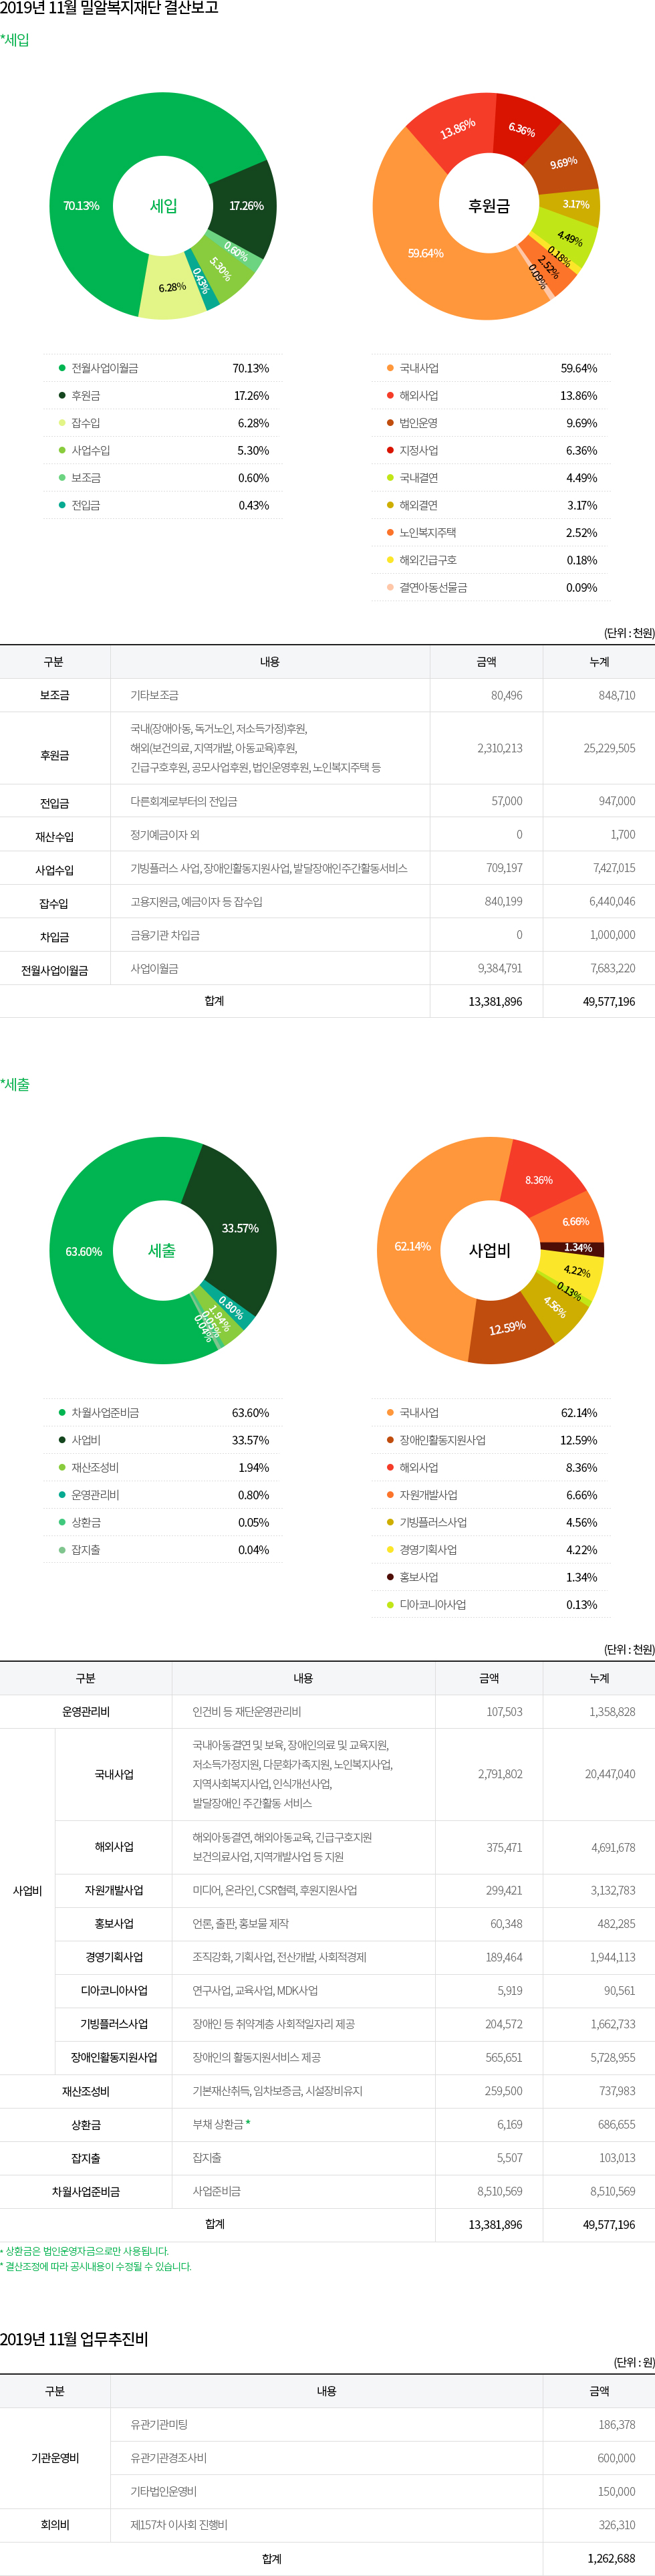Select the 차월사업준비금 legend color dot

point(62,1412)
